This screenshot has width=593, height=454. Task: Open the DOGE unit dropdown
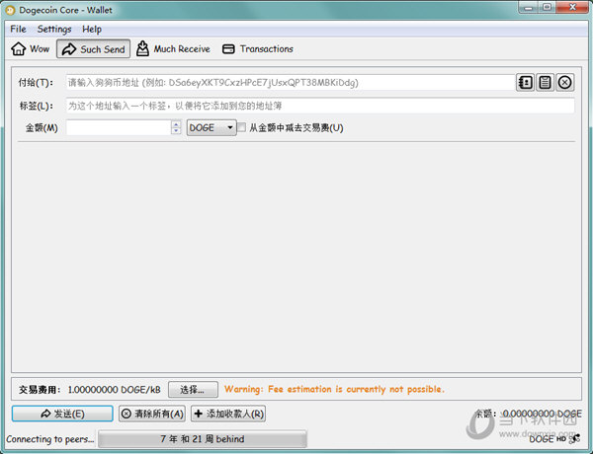(212, 127)
